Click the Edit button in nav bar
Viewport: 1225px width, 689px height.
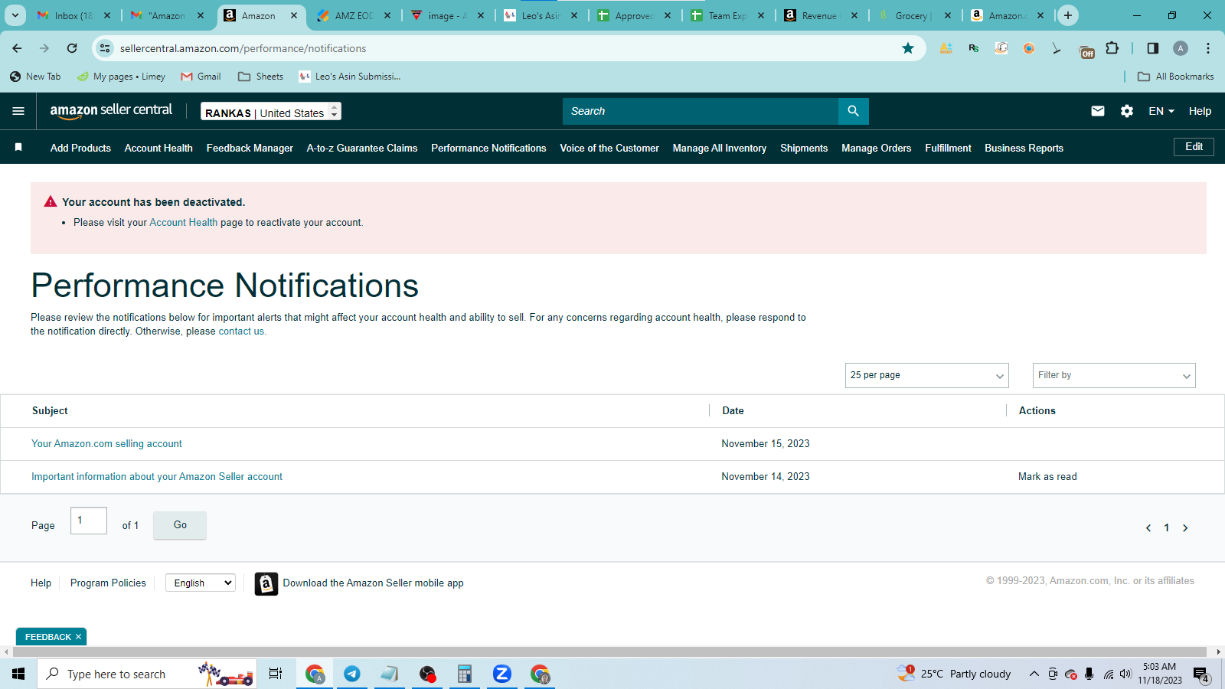(1194, 146)
